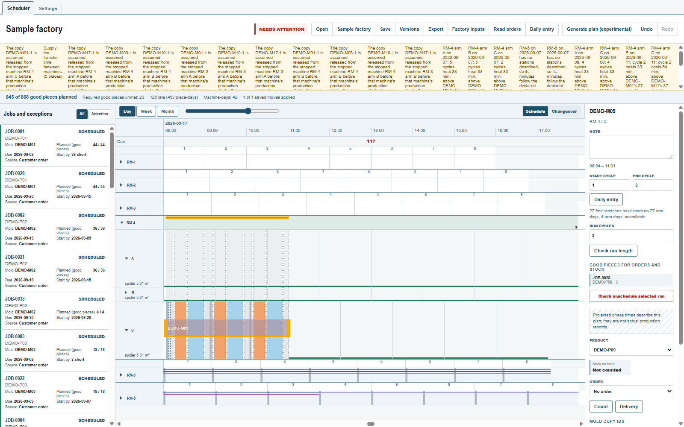Screen dimensions: 684x427
Task: Switch timeline to Week view
Action: 146,111
